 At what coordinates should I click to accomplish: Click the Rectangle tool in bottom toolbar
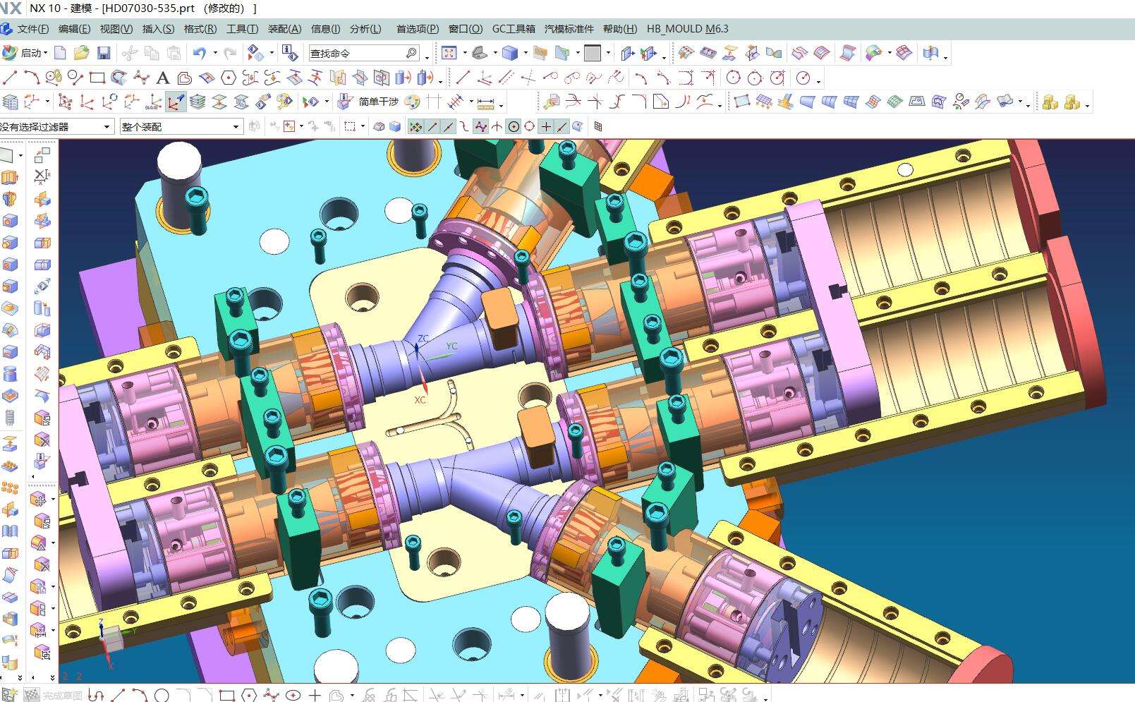pyautogui.click(x=226, y=695)
